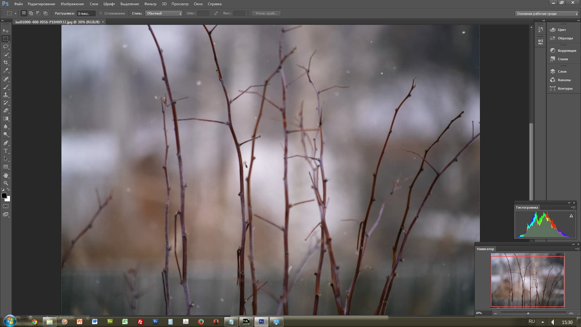Select the Lasso tool
The height and width of the screenshot is (327, 581).
[x=6, y=47]
